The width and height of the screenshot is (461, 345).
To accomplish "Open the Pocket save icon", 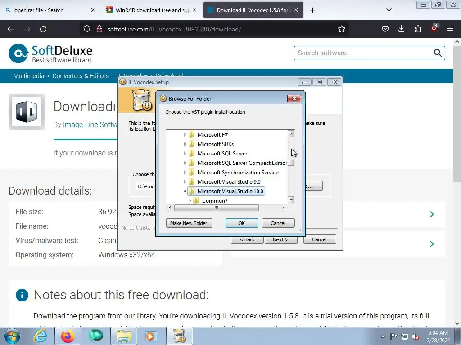I will click(385, 29).
